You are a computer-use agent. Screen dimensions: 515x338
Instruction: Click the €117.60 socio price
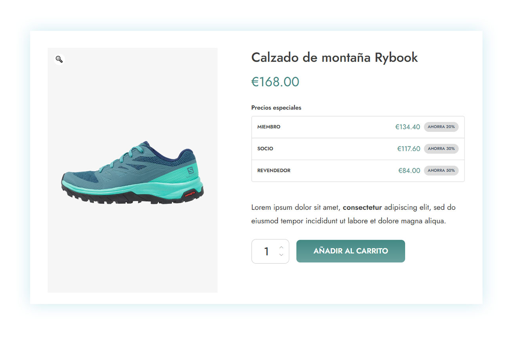coord(408,149)
